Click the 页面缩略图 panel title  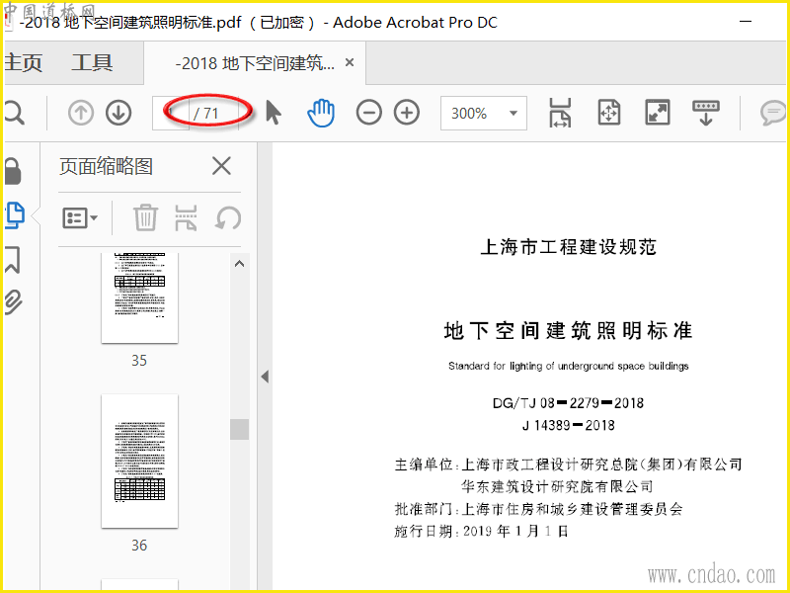tap(106, 166)
